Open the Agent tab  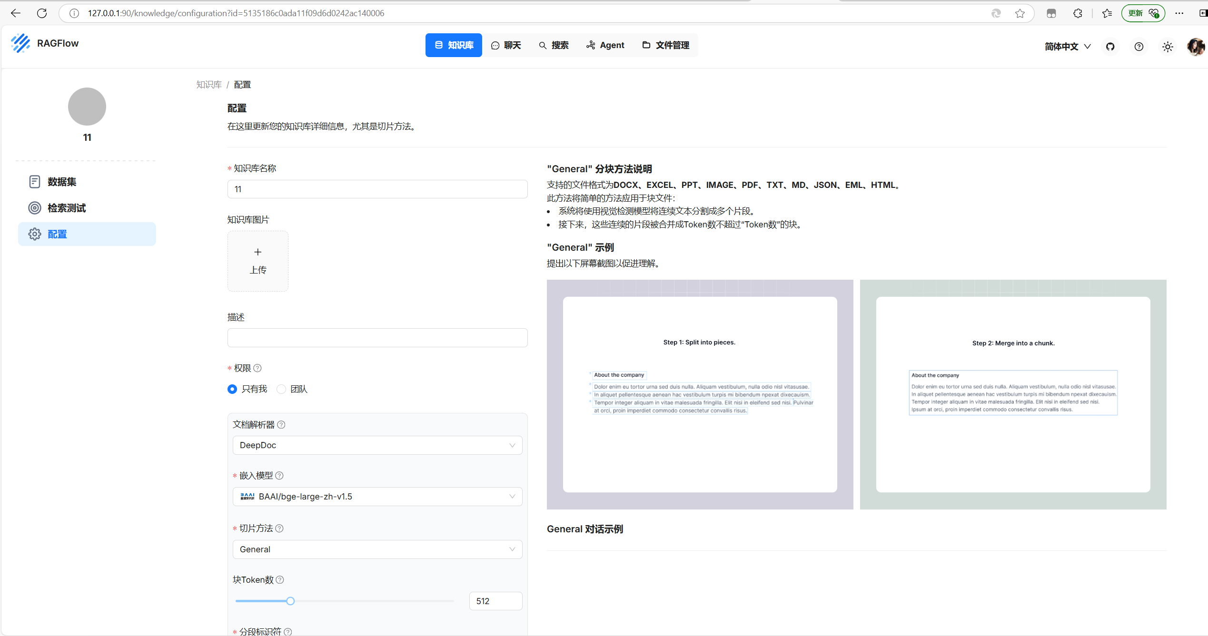(x=605, y=45)
